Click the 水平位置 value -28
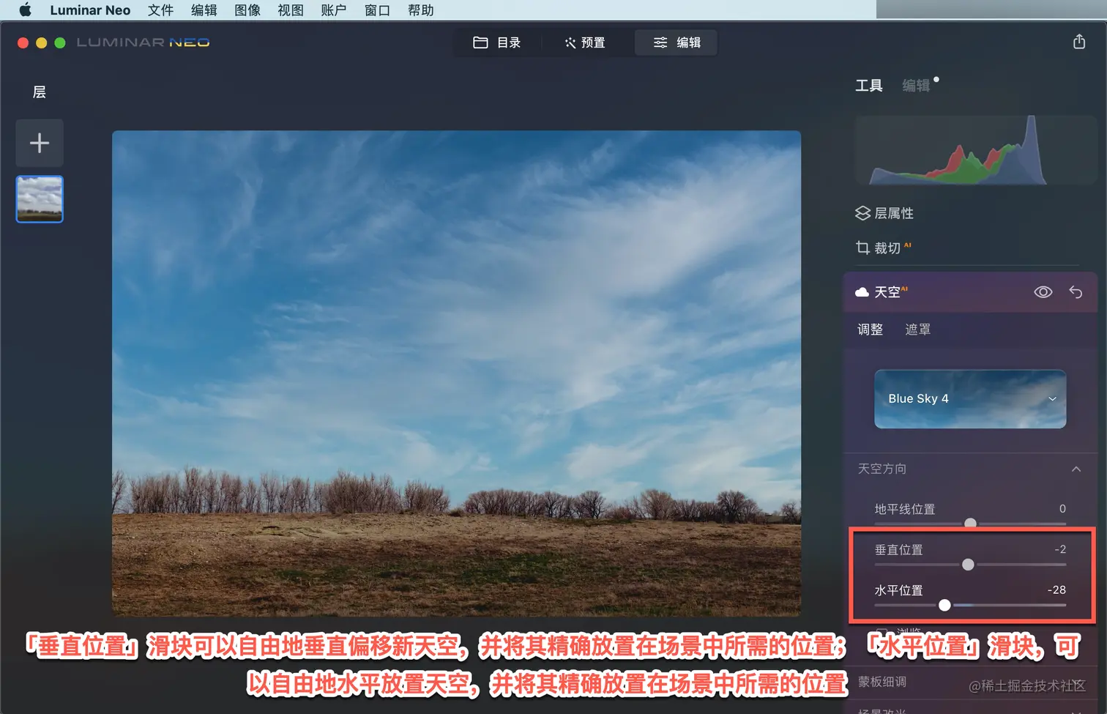1107x714 pixels. tap(1056, 590)
